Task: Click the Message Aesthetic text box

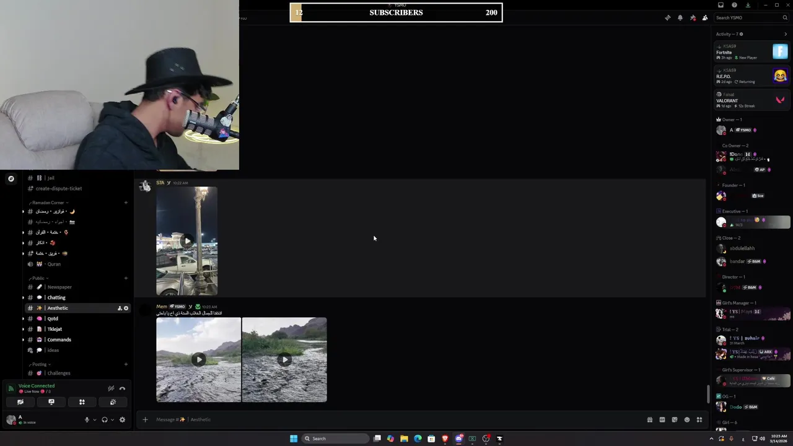Action: pos(396,419)
